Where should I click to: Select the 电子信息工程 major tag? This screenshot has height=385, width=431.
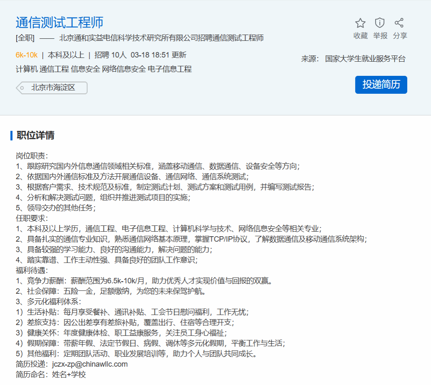pos(170,69)
